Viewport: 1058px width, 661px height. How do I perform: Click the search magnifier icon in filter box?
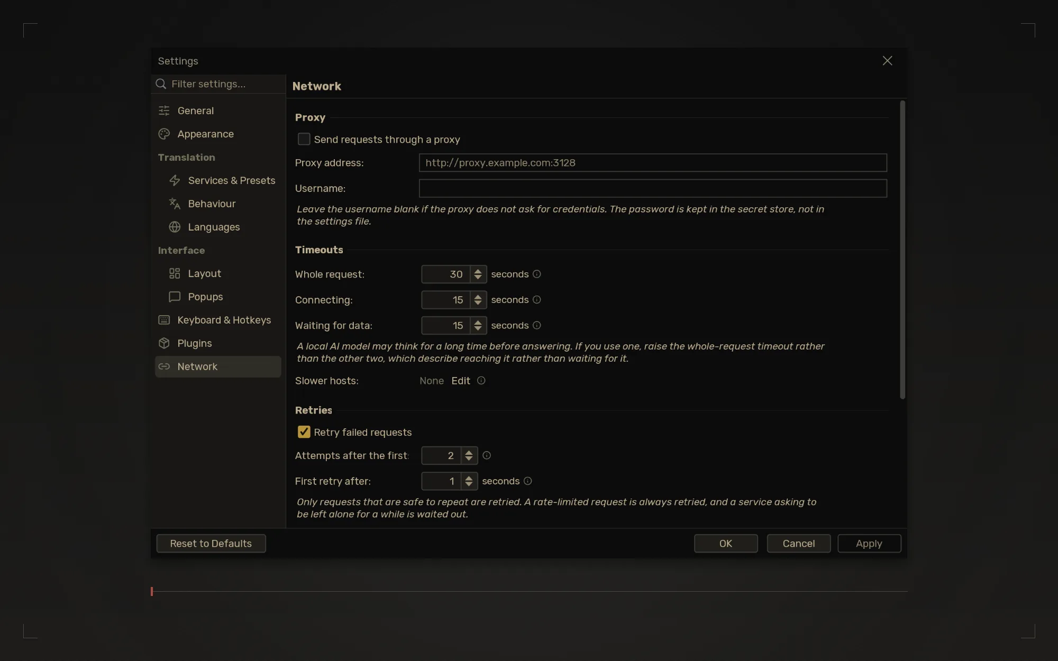tap(161, 84)
